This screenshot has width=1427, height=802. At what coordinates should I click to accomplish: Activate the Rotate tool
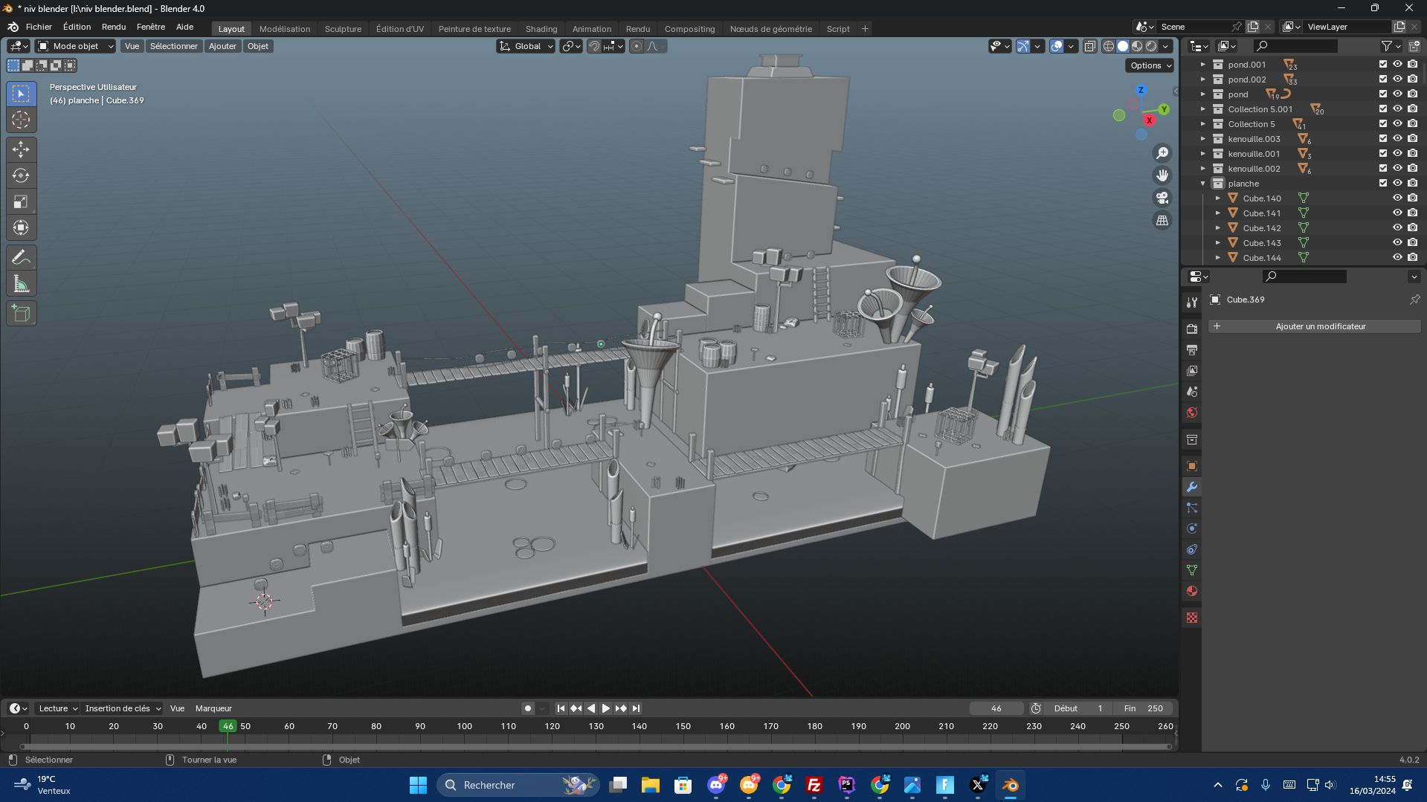(21, 175)
